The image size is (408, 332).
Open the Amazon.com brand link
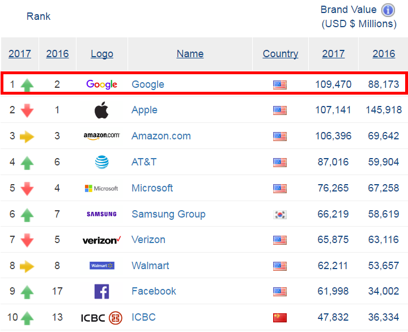[x=161, y=136]
